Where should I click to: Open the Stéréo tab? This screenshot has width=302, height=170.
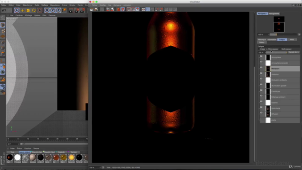(x=262, y=42)
